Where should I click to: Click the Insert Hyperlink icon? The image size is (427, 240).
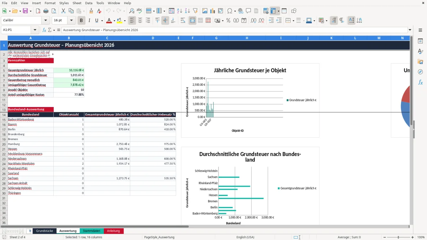tap(241, 11)
